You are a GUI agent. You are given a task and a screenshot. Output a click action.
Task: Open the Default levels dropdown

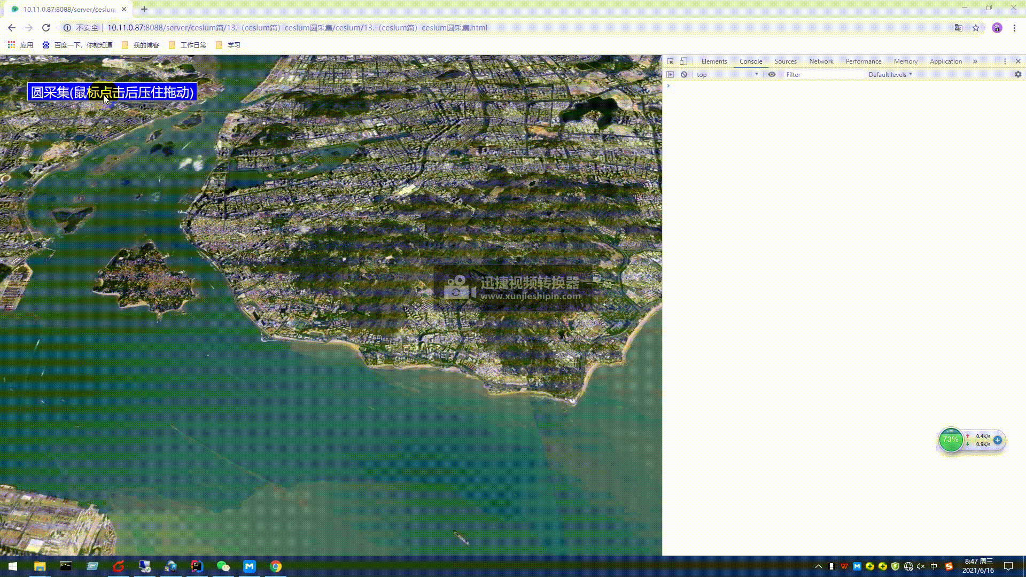click(x=890, y=75)
